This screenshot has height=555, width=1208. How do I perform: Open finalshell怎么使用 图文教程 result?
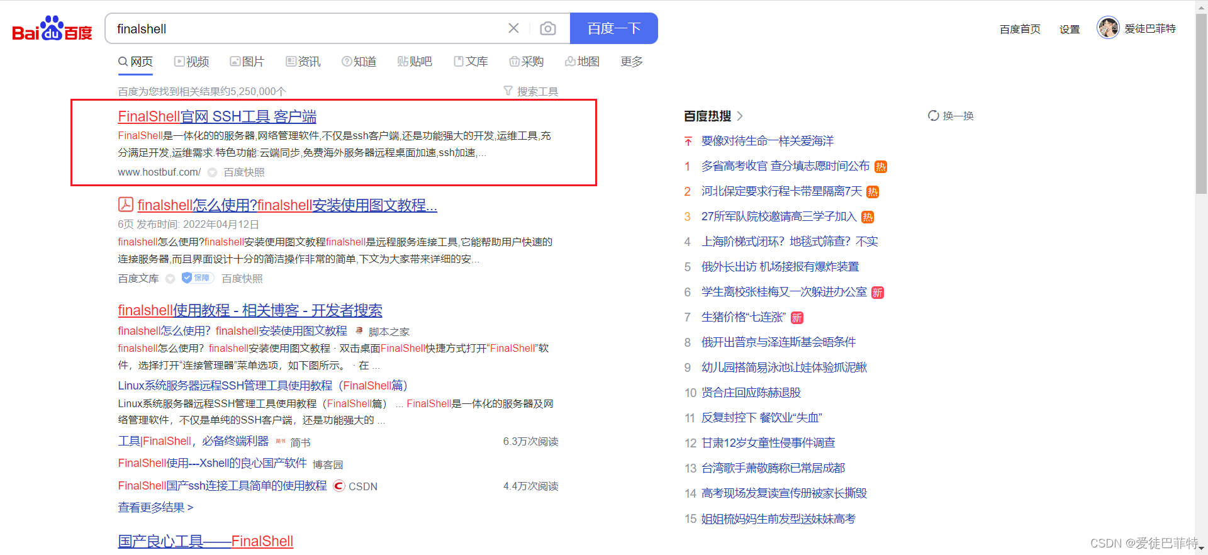[287, 205]
